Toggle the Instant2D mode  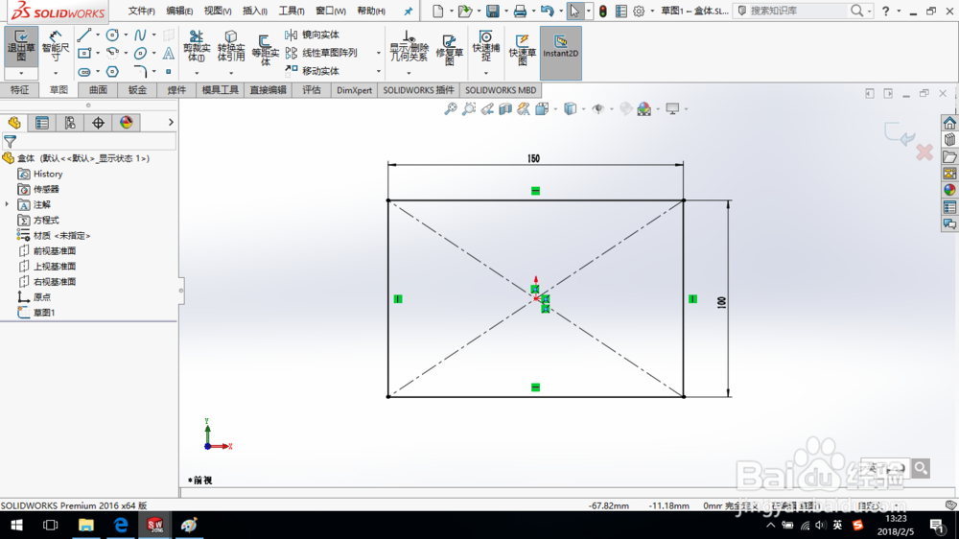[x=561, y=53]
